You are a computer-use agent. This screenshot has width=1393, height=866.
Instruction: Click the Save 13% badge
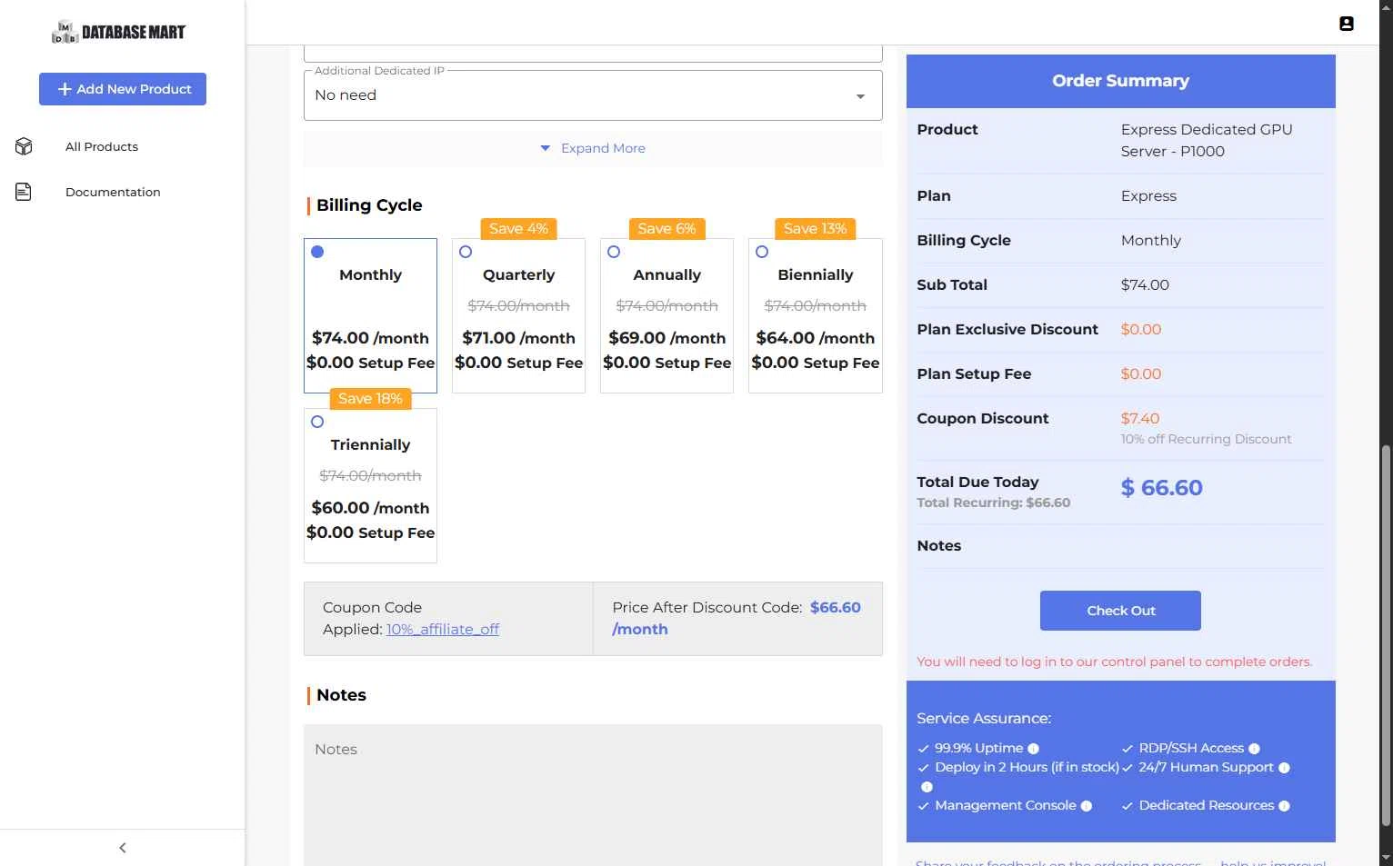[x=815, y=229]
